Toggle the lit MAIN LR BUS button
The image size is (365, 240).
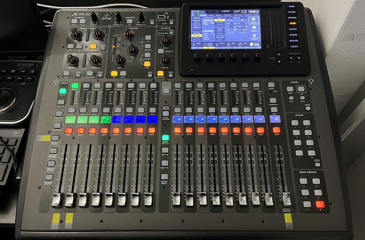(x=160, y=74)
